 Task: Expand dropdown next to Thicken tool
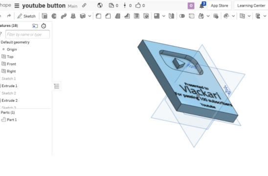pos(89,16)
